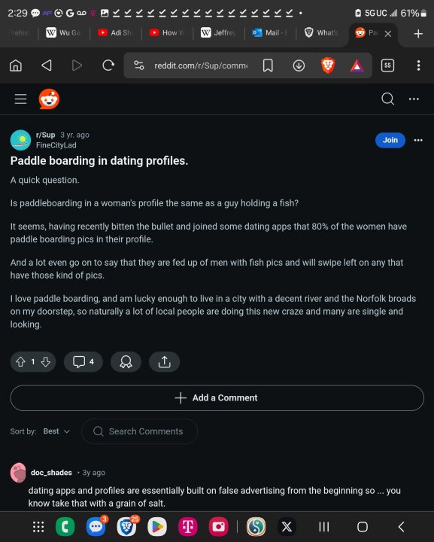The height and width of the screenshot is (542, 434).
Task: Switch to the Mail Outlook tab
Action: pyautogui.click(x=270, y=33)
